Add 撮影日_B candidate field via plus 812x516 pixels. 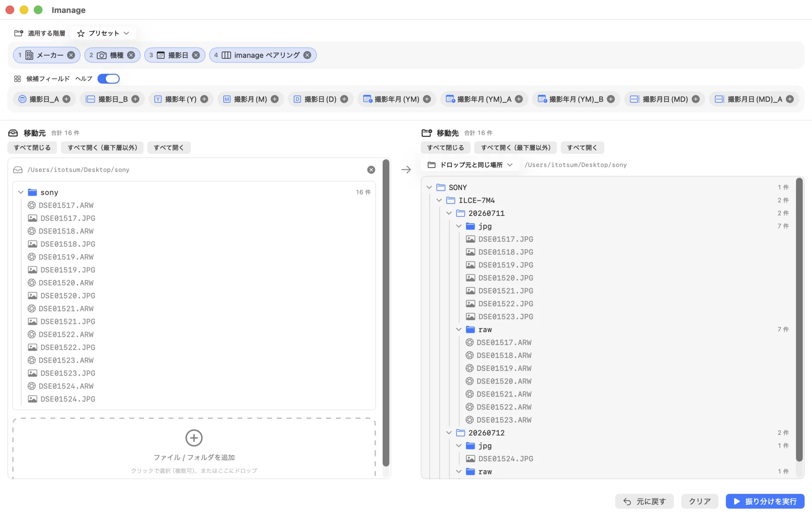point(135,99)
